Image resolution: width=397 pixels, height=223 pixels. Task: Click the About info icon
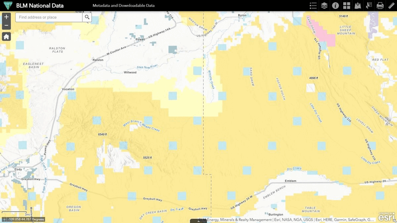coord(335,6)
